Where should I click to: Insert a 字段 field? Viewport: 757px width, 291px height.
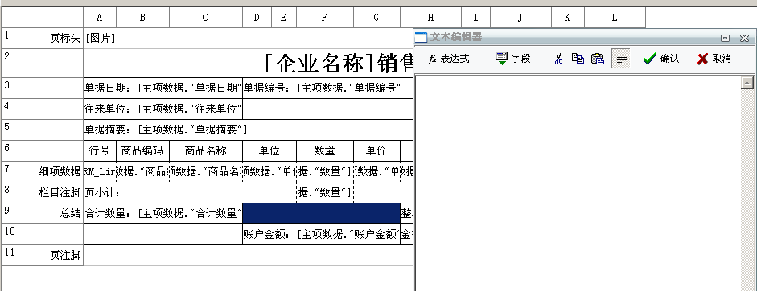[512, 59]
